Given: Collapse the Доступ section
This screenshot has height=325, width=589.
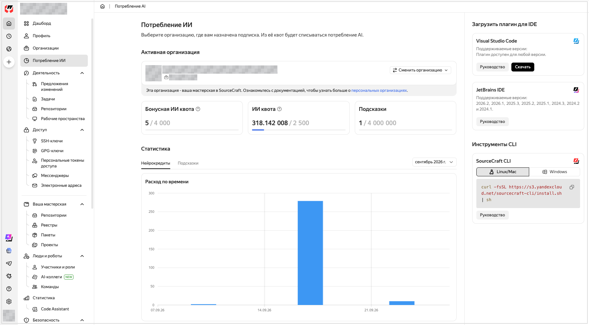Looking at the screenshot, I should click(82, 130).
